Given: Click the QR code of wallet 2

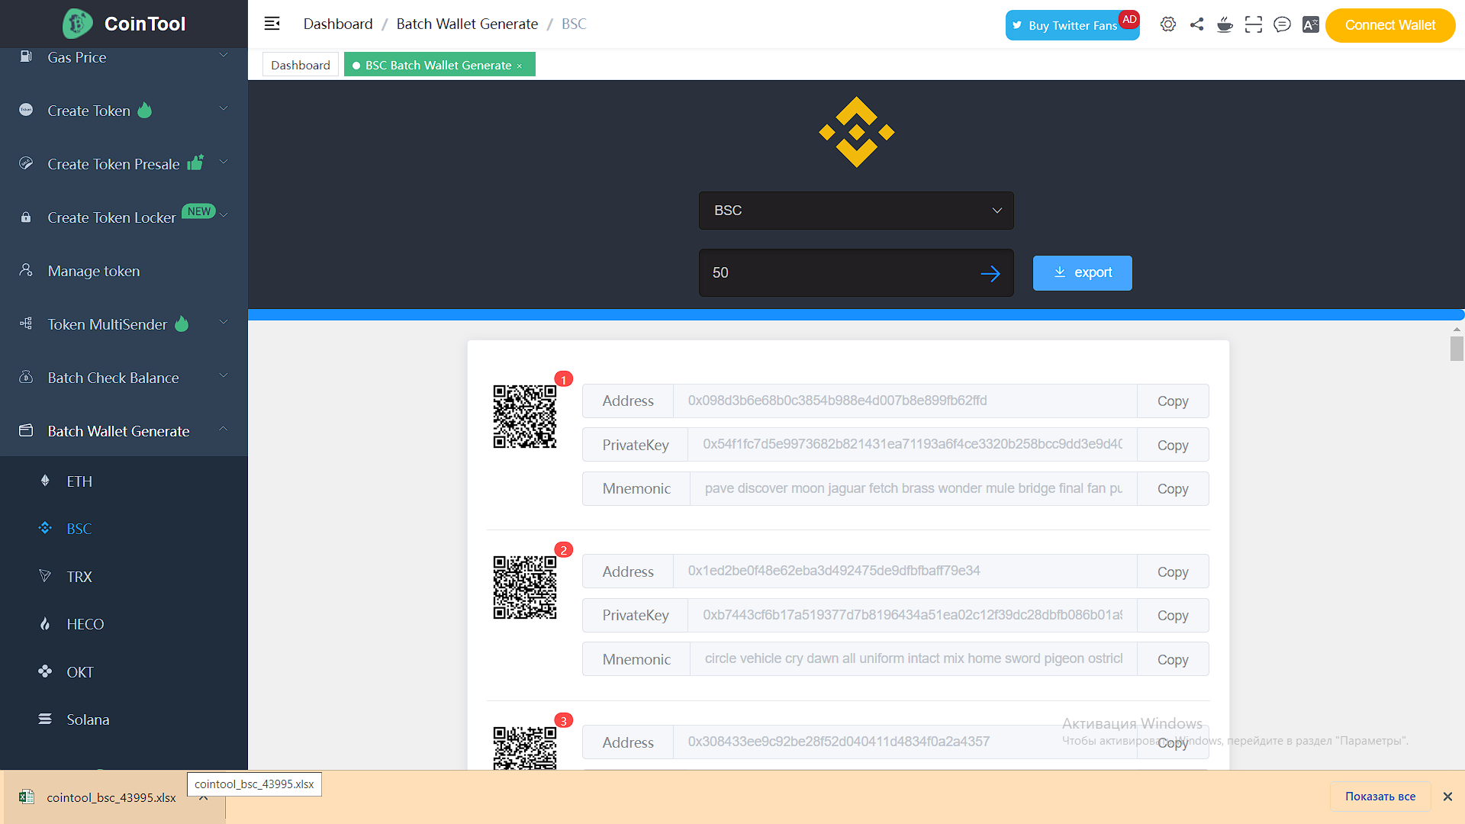Looking at the screenshot, I should click(x=525, y=587).
